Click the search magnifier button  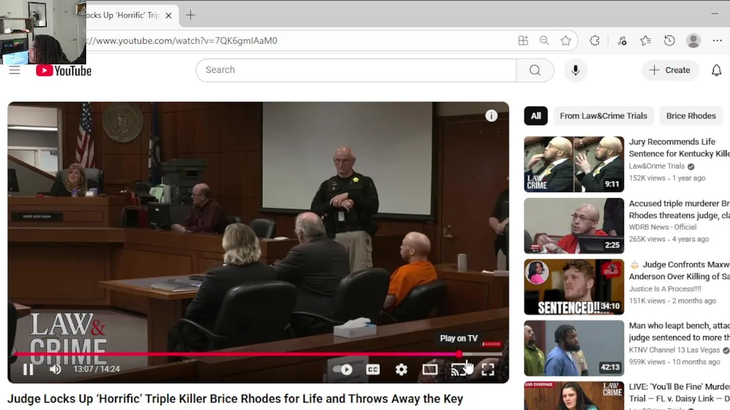[x=535, y=69]
